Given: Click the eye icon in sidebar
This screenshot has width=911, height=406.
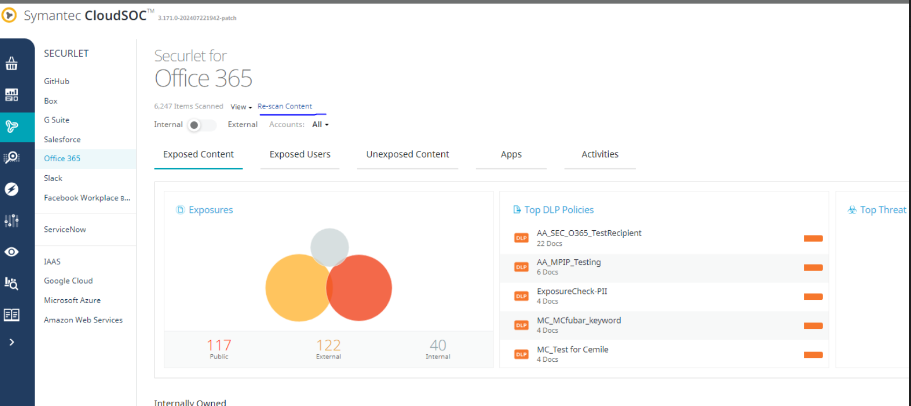Looking at the screenshot, I should coord(11,252).
